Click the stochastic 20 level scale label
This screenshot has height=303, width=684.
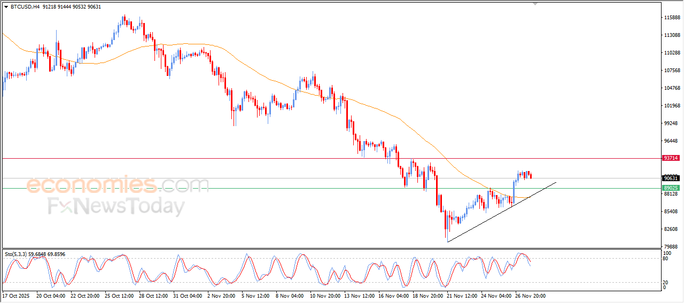pyautogui.click(x=666, y=282)
